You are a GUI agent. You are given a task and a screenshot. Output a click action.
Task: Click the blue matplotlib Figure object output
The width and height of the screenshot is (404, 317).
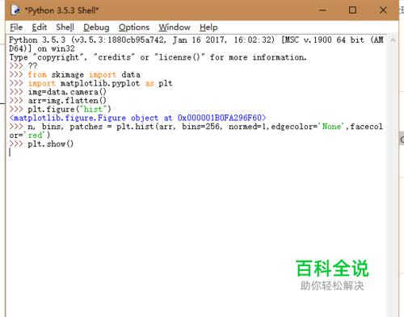(137, 118)
